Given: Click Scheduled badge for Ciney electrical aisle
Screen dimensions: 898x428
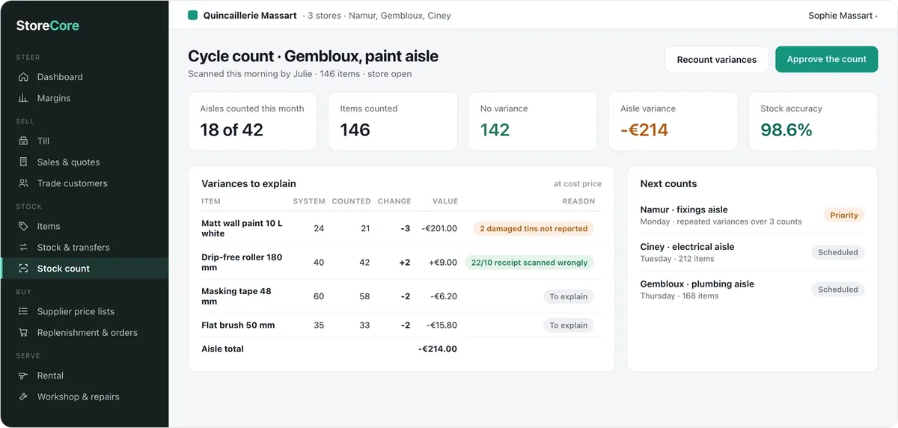Looking at the screenshot, I should [x=838, y=252].
